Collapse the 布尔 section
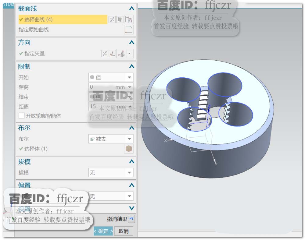305x240 pixels. [x=132, y=128]
